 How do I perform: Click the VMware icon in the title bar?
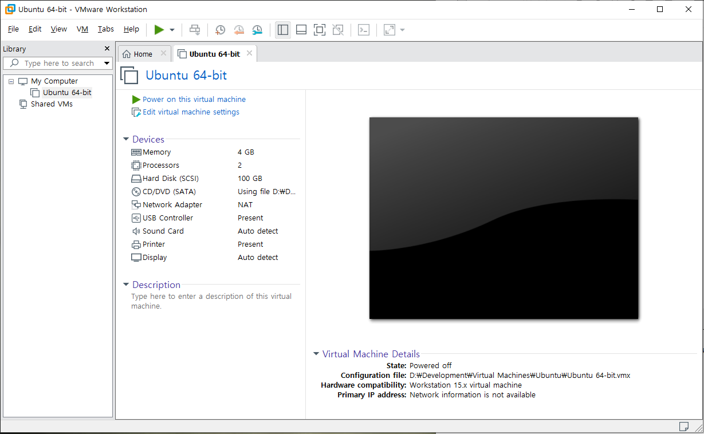10,9
